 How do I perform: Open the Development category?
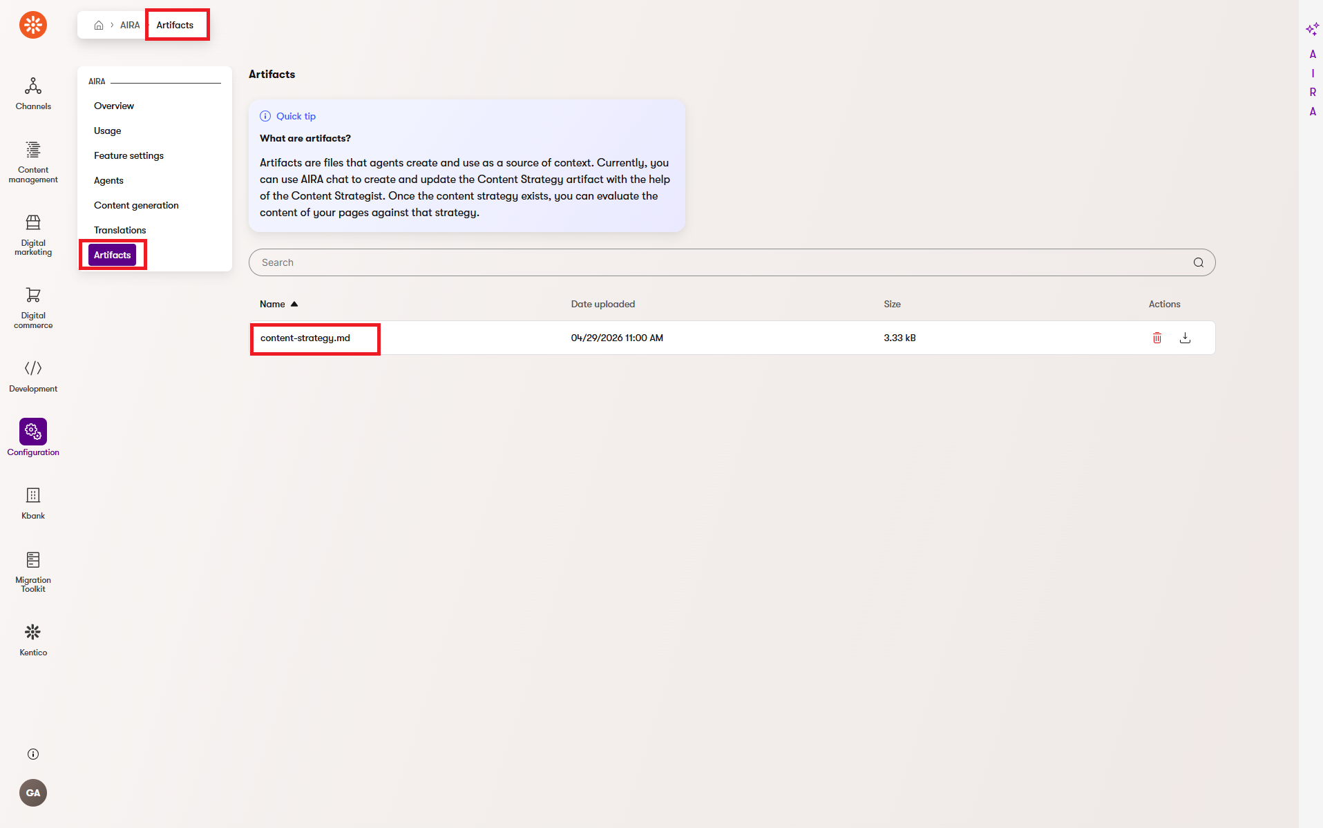[33, 376]
